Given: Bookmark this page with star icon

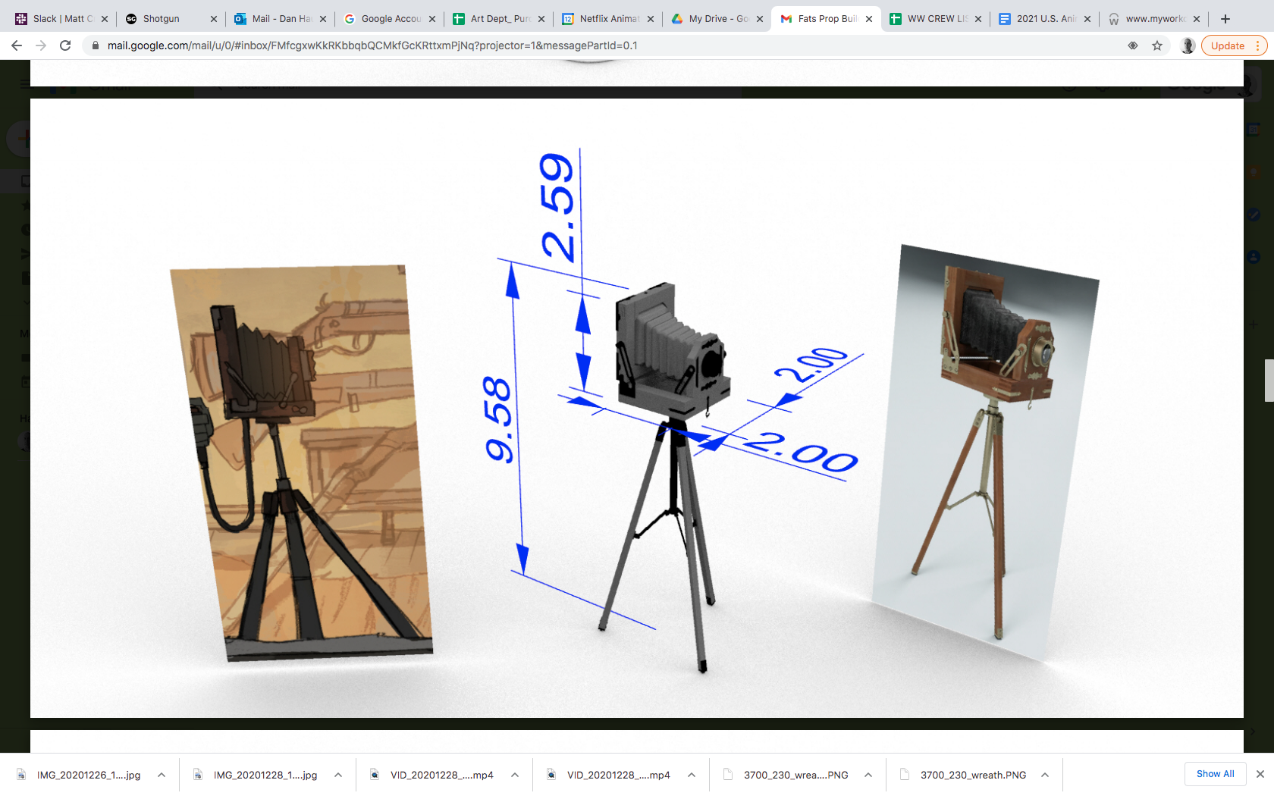Looking at the screenshot, I should [1157, 45].
